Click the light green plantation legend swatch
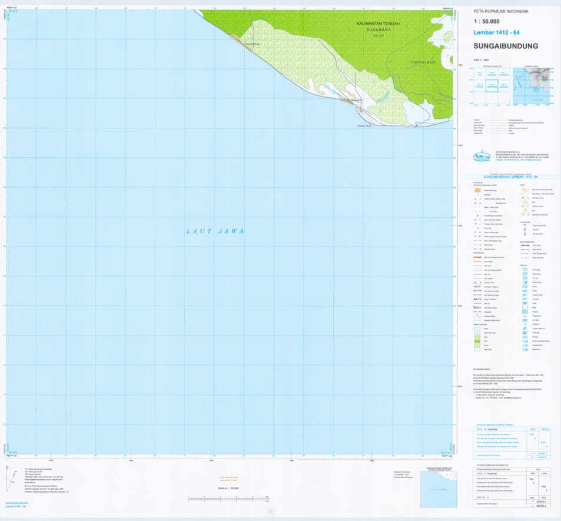Screen dimensions: 561x521 click(x=477, y=337)
